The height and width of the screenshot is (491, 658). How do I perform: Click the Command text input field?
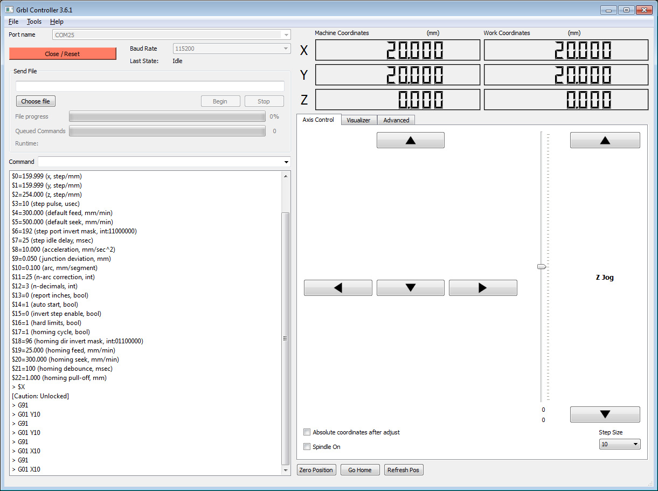[x=160, y=162]
